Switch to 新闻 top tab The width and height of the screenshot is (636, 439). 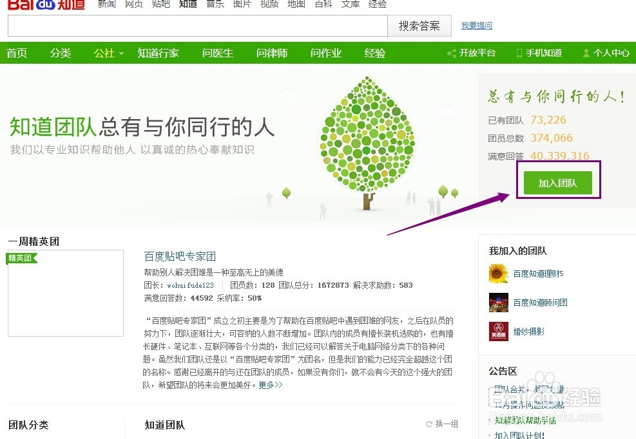click(x=107, y=4)
